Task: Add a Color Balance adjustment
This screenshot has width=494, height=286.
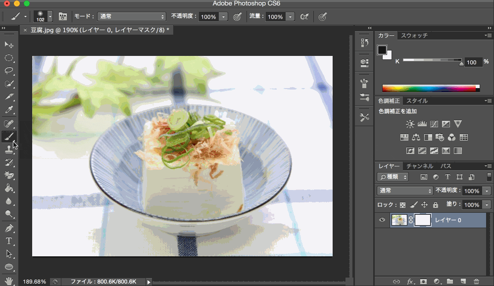Action: [x=416, y=138]
